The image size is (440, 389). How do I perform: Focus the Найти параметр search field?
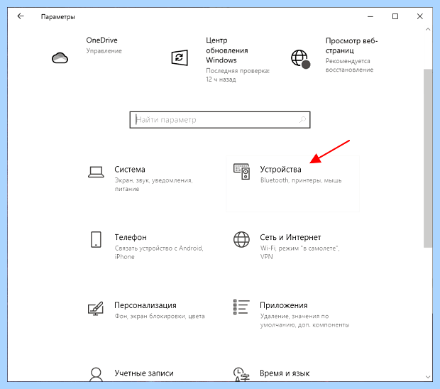tap(220, 120)
